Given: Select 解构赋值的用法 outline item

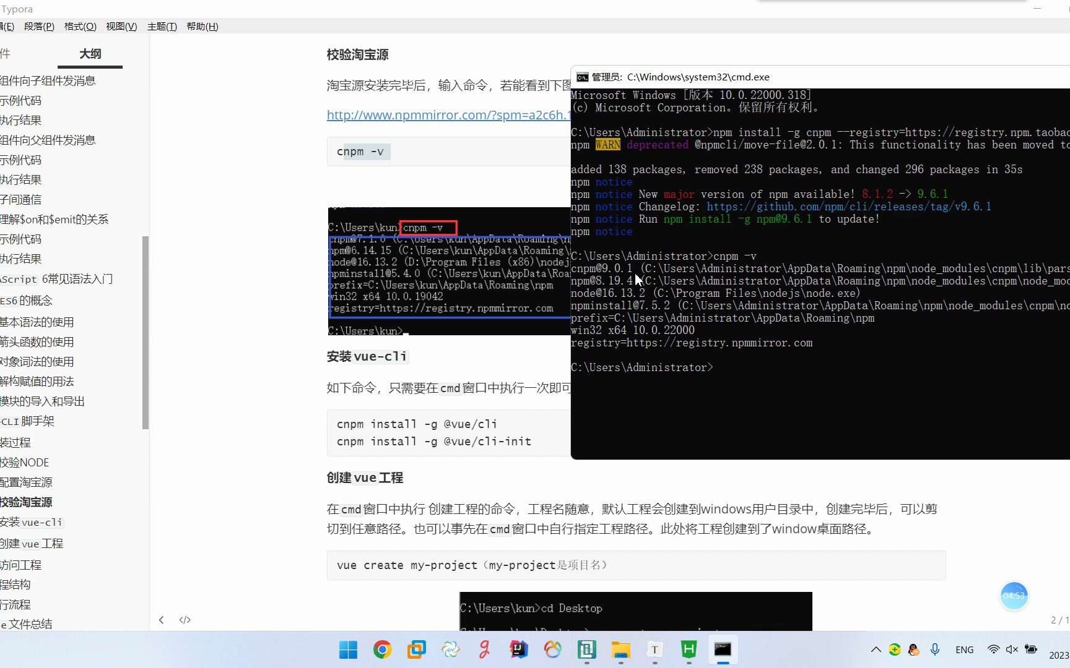Looking at the screenshot, I should 37,382.
